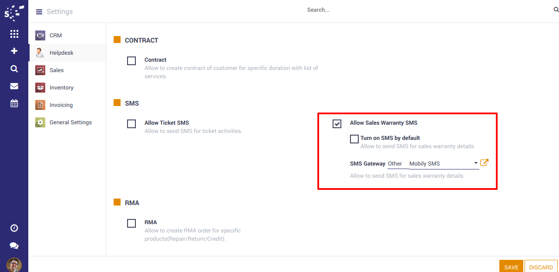Open the sidebar search magnifier icon
The height and width of the screenshot is (272, 559).
[x=14, y=69]
